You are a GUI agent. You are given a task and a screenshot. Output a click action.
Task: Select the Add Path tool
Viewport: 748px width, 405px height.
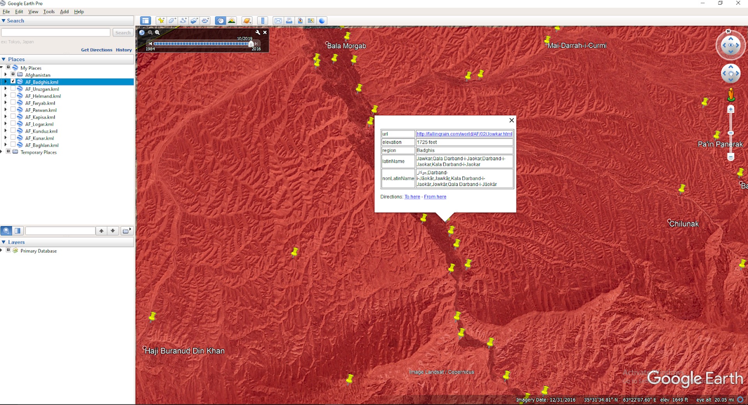tap(183, 21)
